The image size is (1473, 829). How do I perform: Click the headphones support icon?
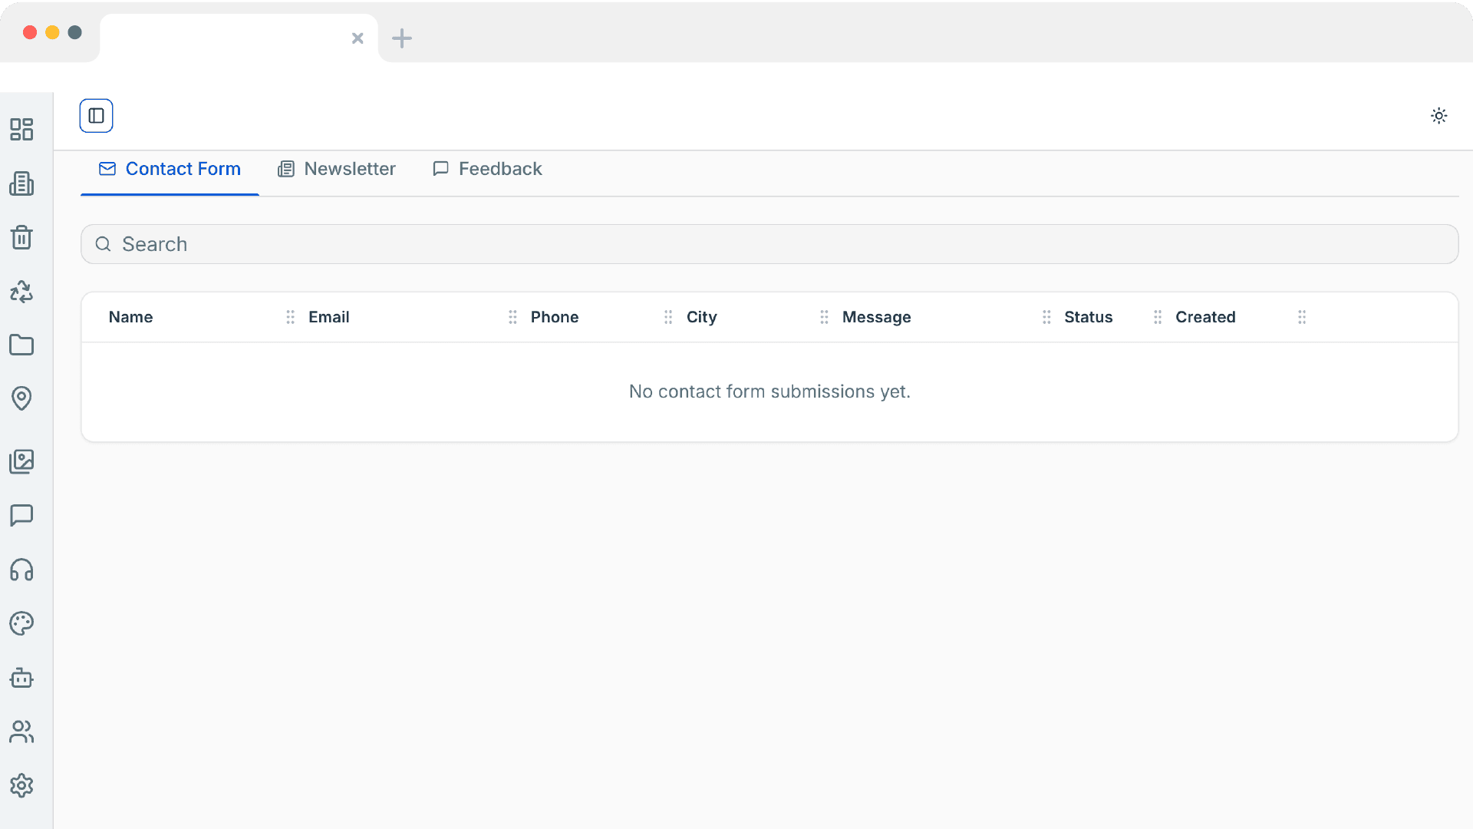21,570
